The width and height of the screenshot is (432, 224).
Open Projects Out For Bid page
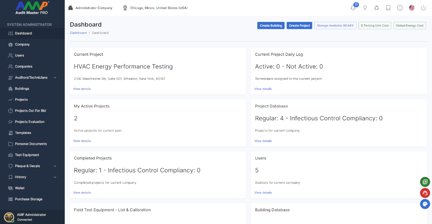tap(30, 111)
